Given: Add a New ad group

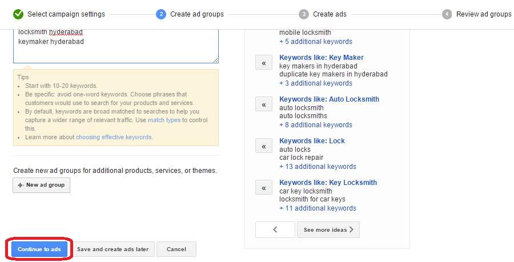Looking at the screenshot, I should pyautogui.click(x=42, y=185).
